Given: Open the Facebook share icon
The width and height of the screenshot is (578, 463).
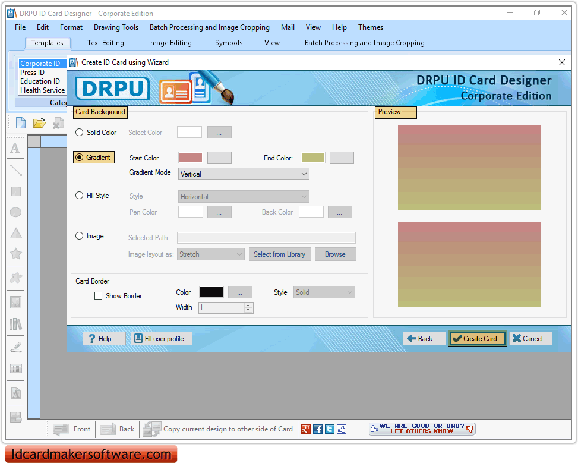Looking at the screenshot, I should point(317,429).
